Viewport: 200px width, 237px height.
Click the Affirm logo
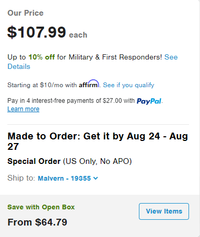[89, 84]
